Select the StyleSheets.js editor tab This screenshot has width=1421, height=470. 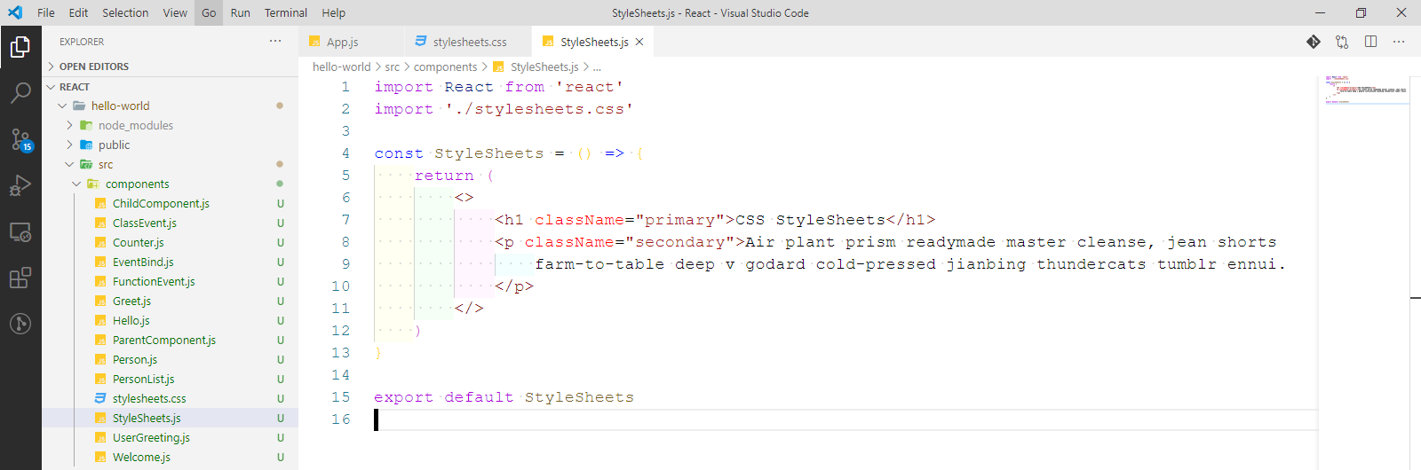[x=593, y=42]
